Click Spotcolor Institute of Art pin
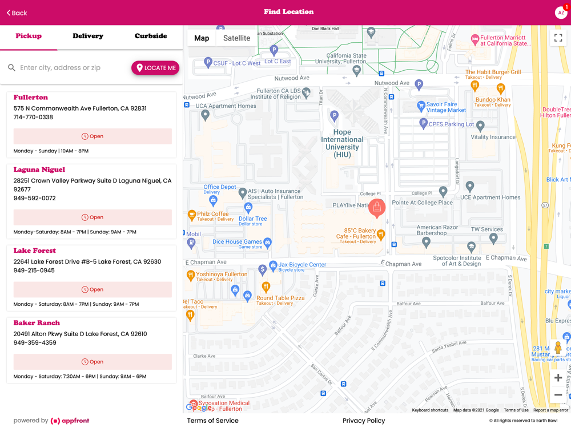The image size is (571, 428). click(471, 247)
